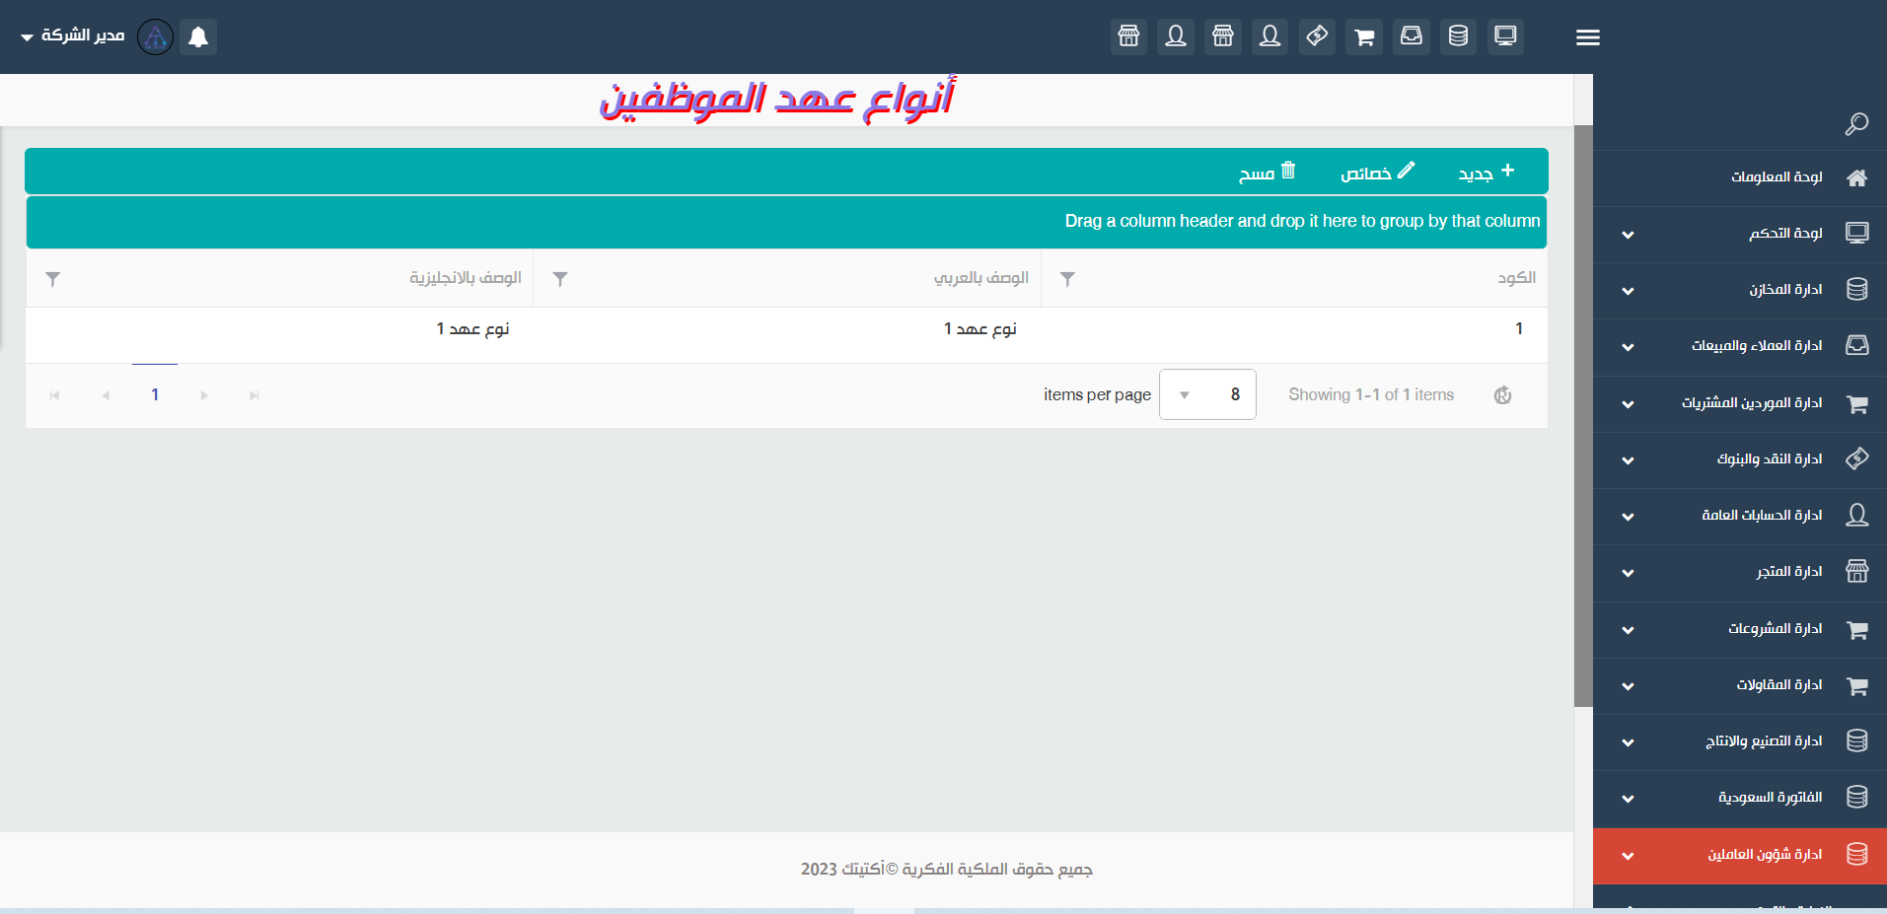Filter the الكود column
This screenshot has height=914, width=1887.
1067,279
